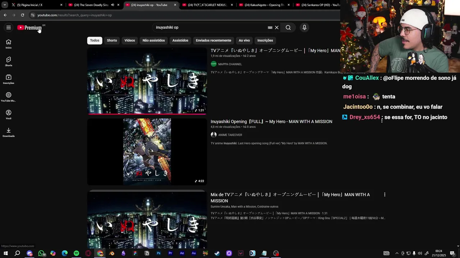Open After Effects from the taskbar
The image size is (460, 258).
(182, 253)
